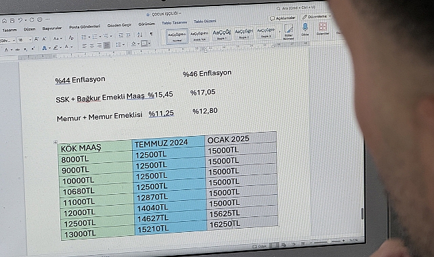Apply the Başlık 3 style
Viewport: 434px width, 257px height.
point(265,32)
